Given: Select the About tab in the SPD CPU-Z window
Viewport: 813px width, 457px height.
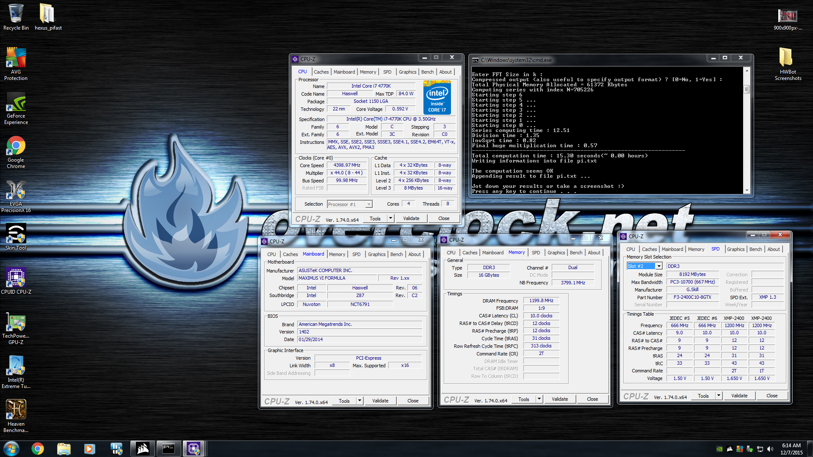Looking at the screenshot, I should pos(774,249).
